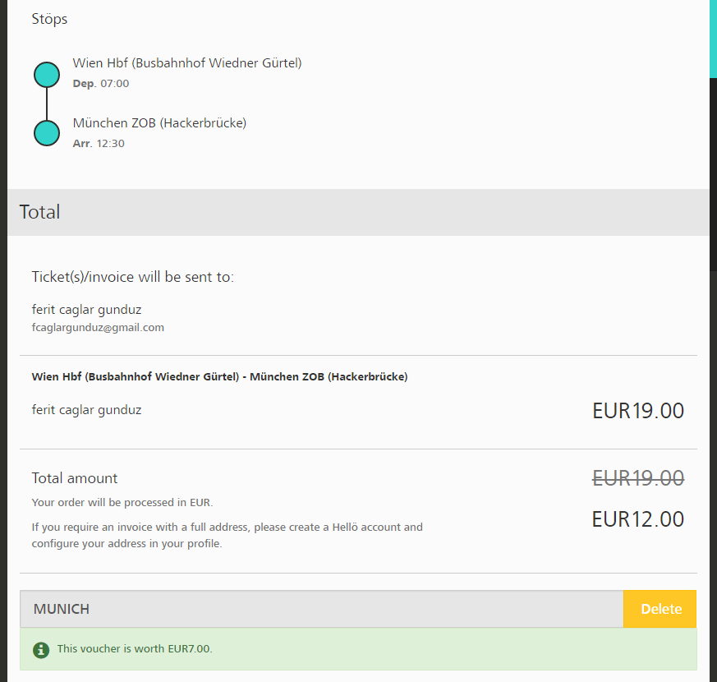Viewport: 717px width, 682px height.
Task: Select the Wien Hbf stop name
Action: [x=187, y=63]
